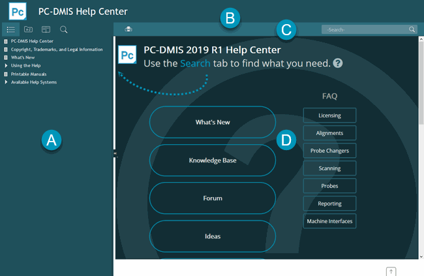Click the PC-DMIS logo in the header
Screen dimensions: 424x276
click(19, 11)
